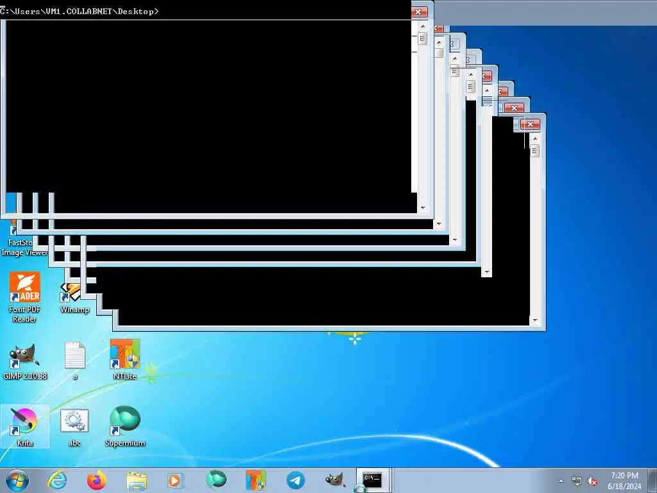The width and height of the screenshot is (657, 493).
Task: Open the Windows Start menu orb
Action: 17,480
